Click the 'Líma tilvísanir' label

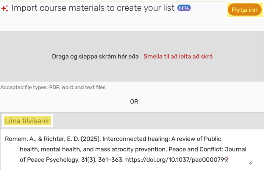pyautogui.click(x=28, y=121)
